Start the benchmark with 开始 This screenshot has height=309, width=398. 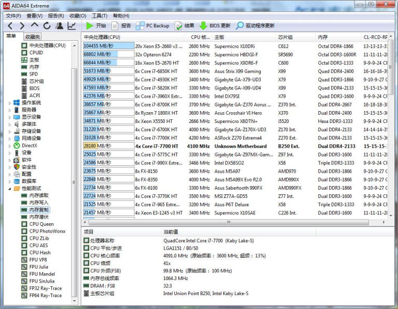(x=96, y=25)
